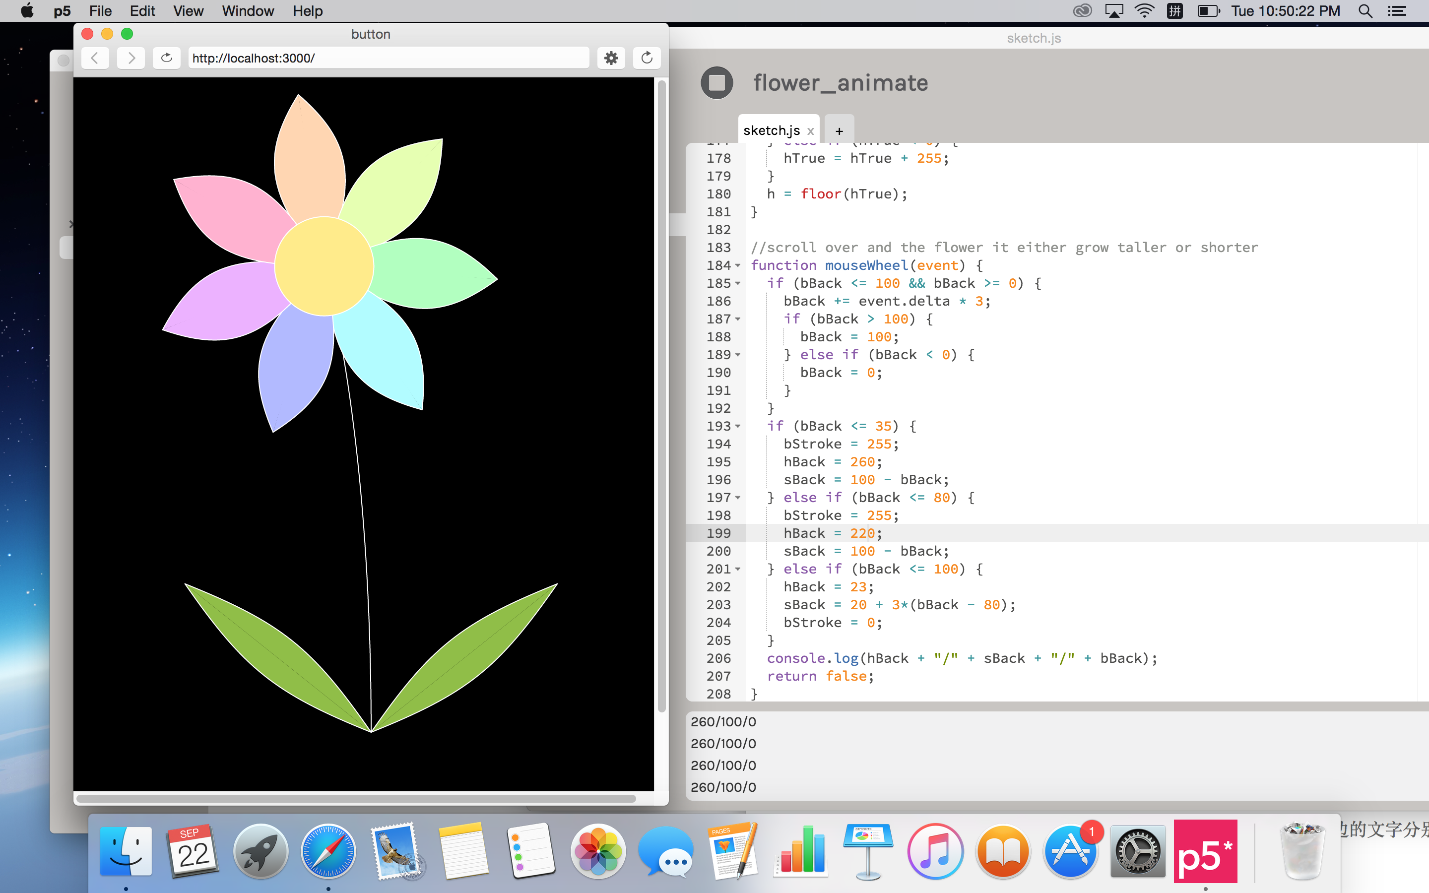Go back in the preview browser

pyautogui.click(x=95, y=58)
